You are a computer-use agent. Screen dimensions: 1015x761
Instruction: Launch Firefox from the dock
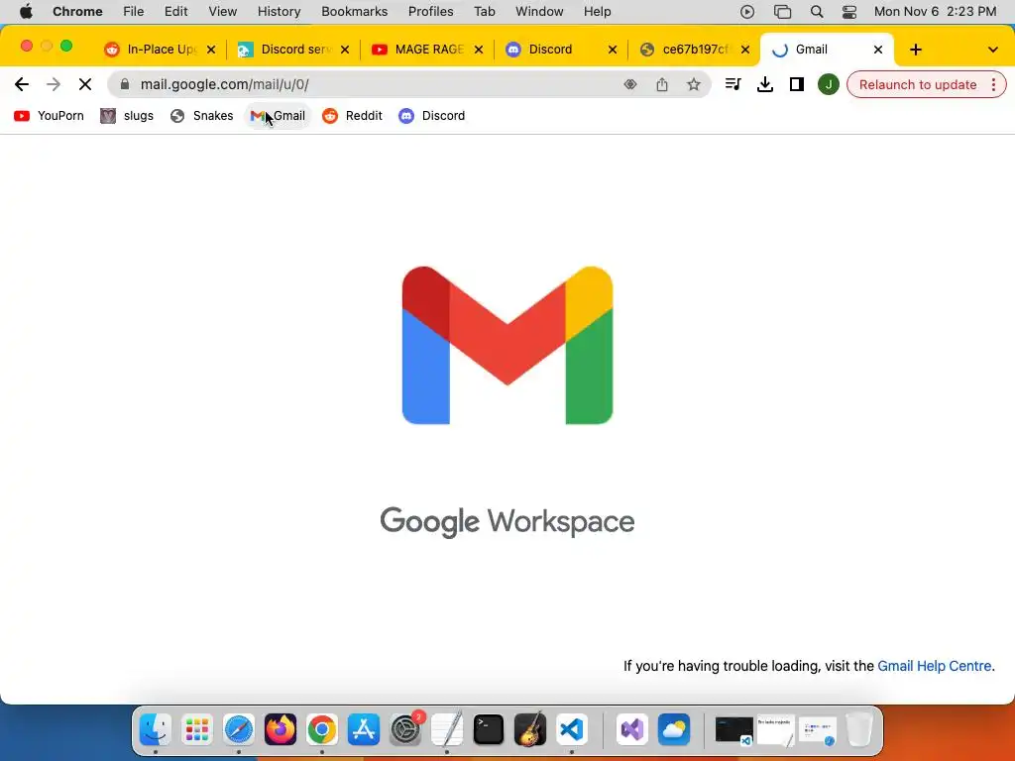[x=281, y=730]
